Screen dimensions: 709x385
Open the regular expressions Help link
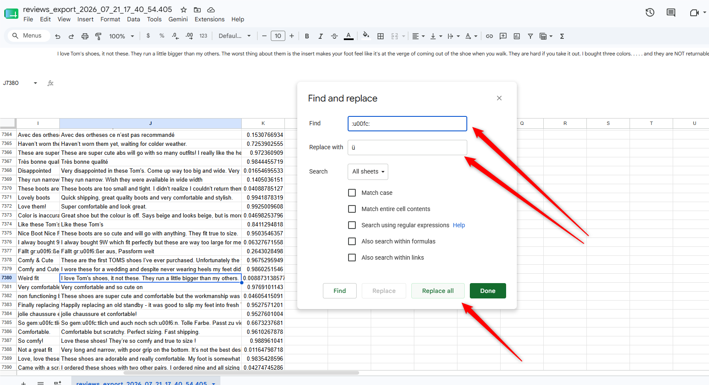point(459,225)
